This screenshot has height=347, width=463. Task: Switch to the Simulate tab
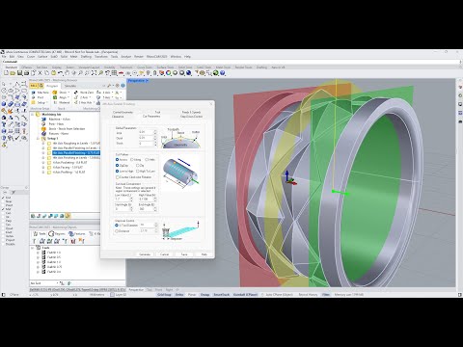click(70, 86)
